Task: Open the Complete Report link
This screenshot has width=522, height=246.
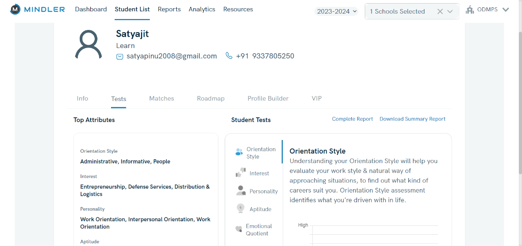Action: [352, 119]
